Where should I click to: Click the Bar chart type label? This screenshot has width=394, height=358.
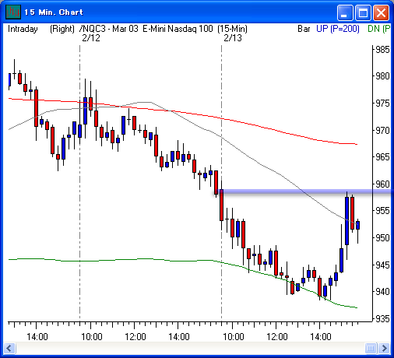304,29
